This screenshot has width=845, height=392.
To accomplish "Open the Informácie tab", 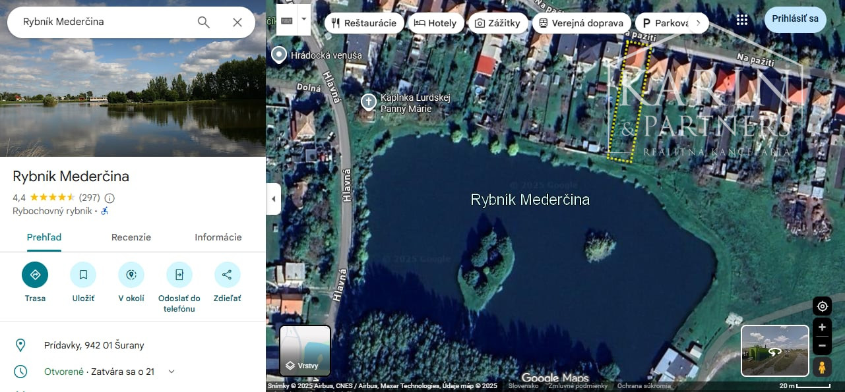I will (218, 237).
